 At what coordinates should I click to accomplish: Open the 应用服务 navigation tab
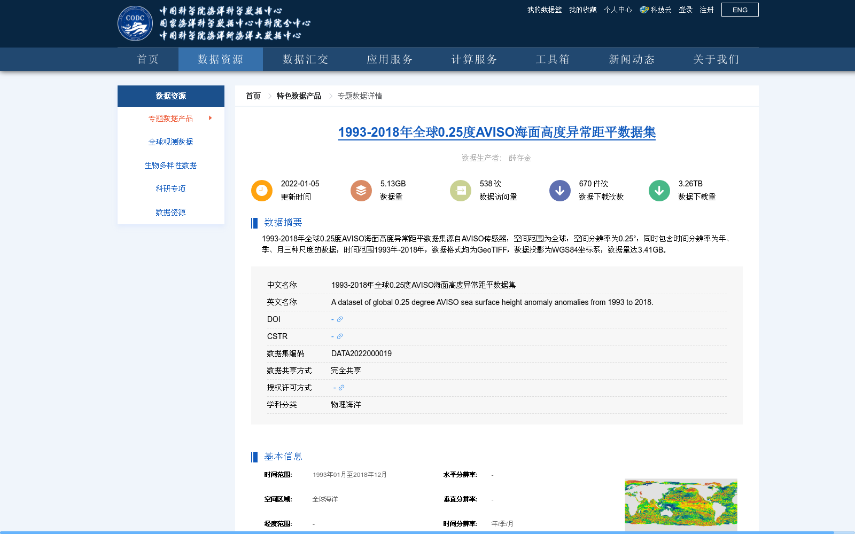[x=390, y=59]
